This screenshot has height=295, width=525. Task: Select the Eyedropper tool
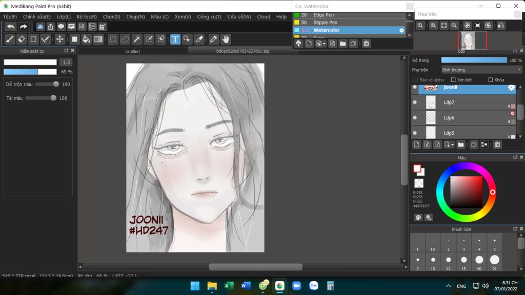coord(214,39)
